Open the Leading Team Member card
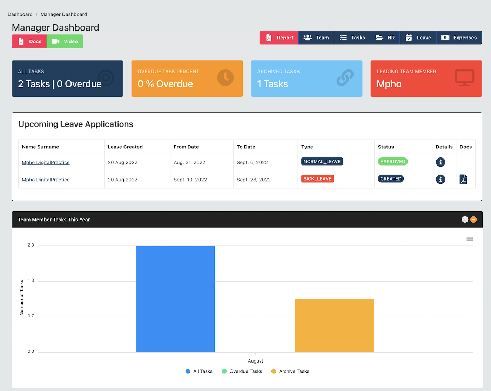Viewport: 491px width, 391px height. [x=426, y=79]
